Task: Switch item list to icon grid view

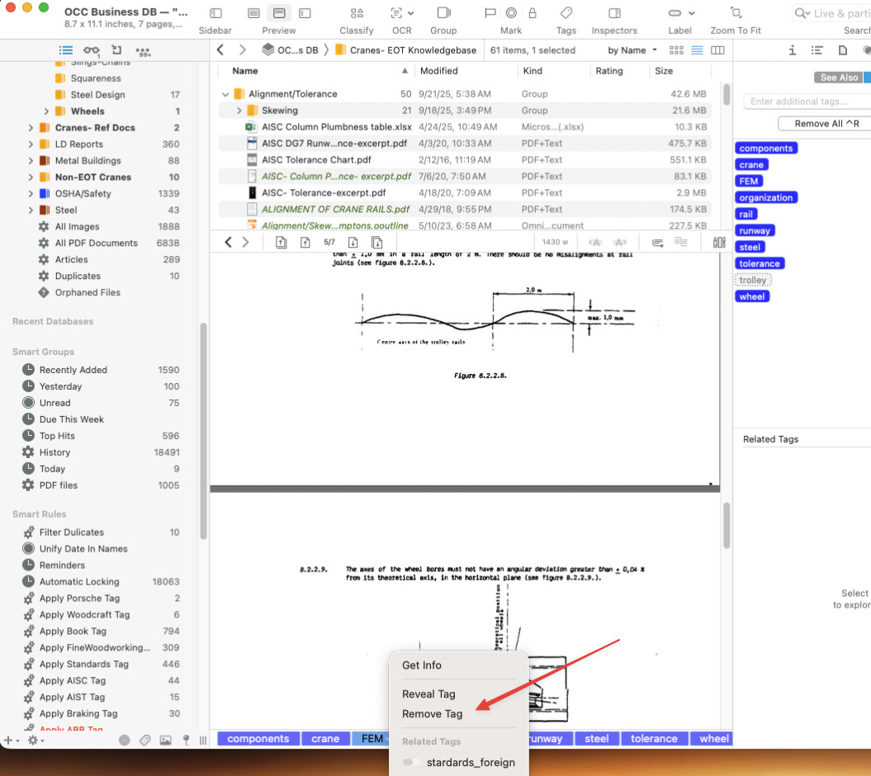Action: click(x=677, y=50)
